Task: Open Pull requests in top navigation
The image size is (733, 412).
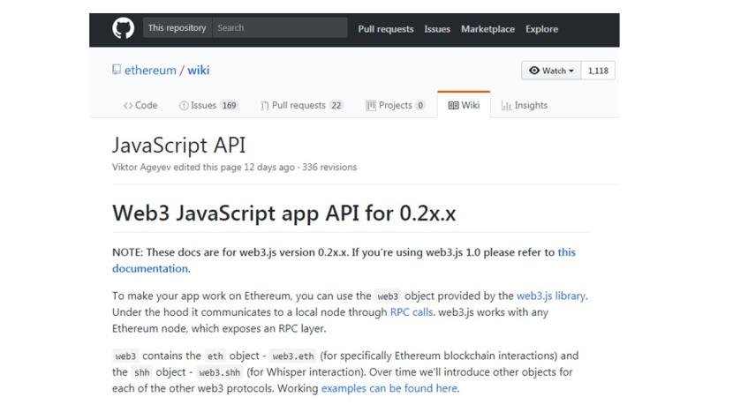Action: coord(386,29)
